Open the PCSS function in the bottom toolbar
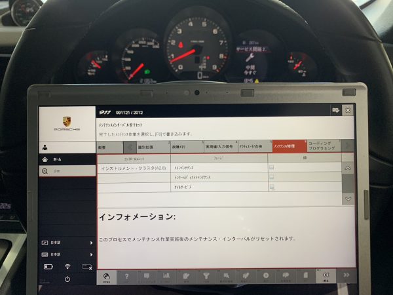This screenshot has width=393, height=295. pos(107,277)
